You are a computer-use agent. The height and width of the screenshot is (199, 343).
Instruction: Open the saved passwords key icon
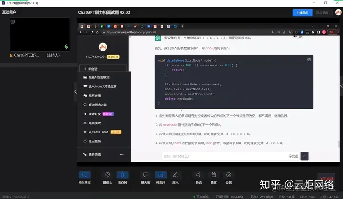click(x=273, y=32)
